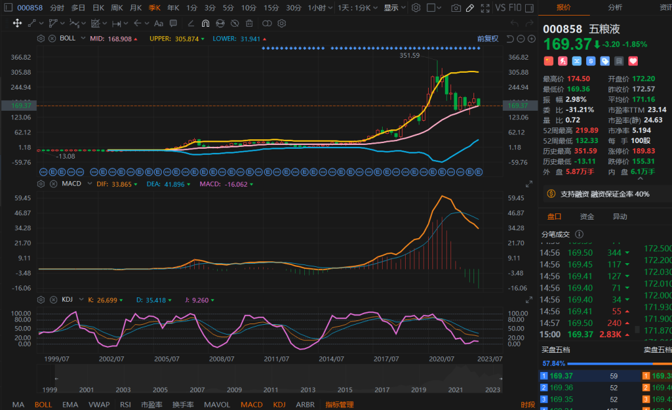
Task: Open BOLL indicator settings gear
Action: click(x=41, y=39)
